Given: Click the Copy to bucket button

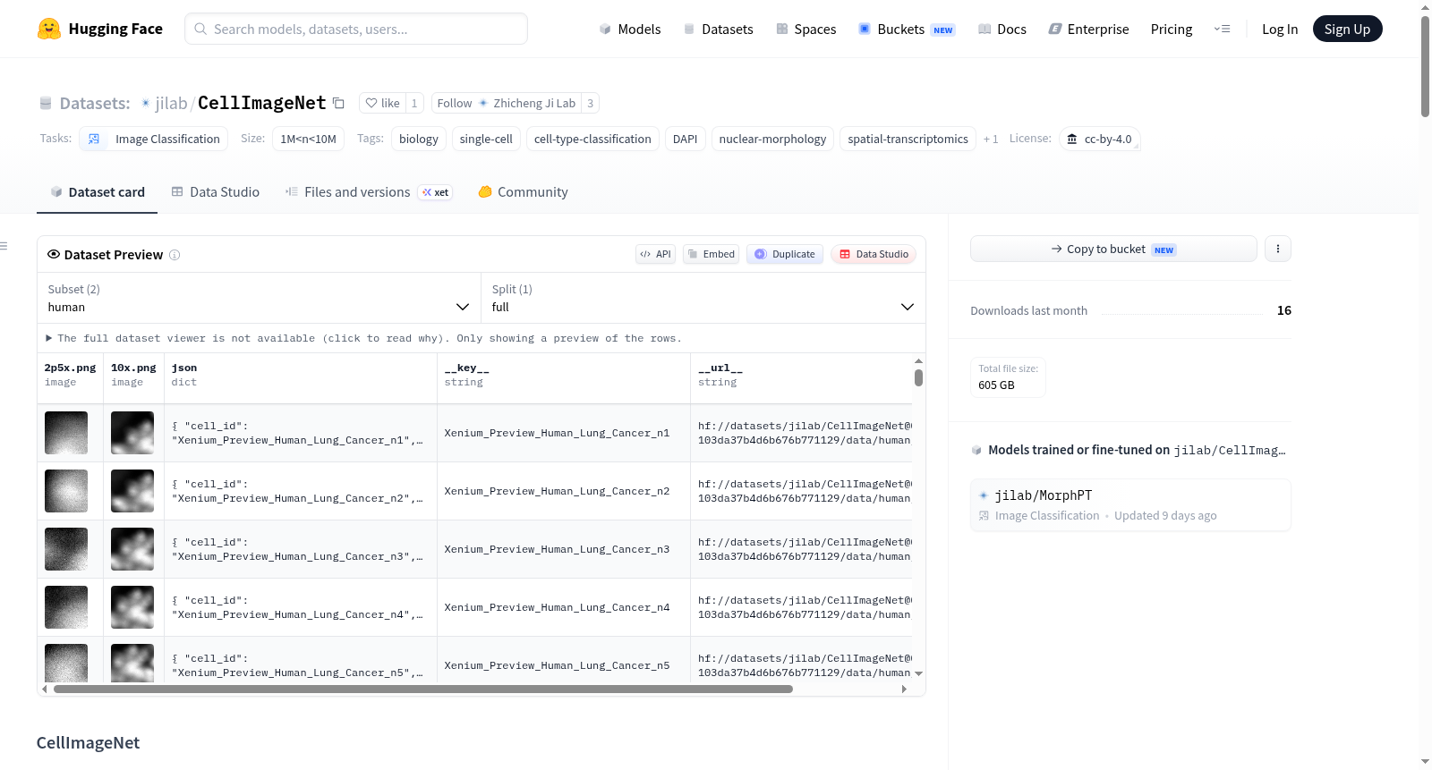Looking at the screenshot, I should click(x=1113, y=249).
